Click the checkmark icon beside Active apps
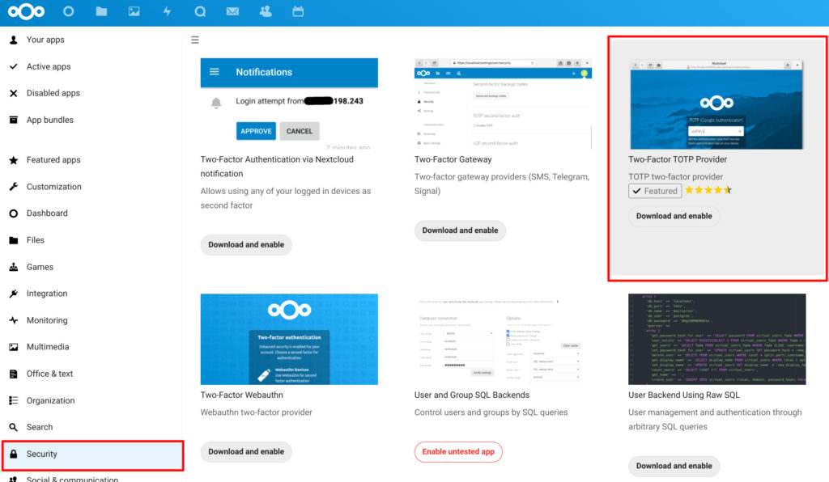Screen dimensions: 829x482 [14, 66]
